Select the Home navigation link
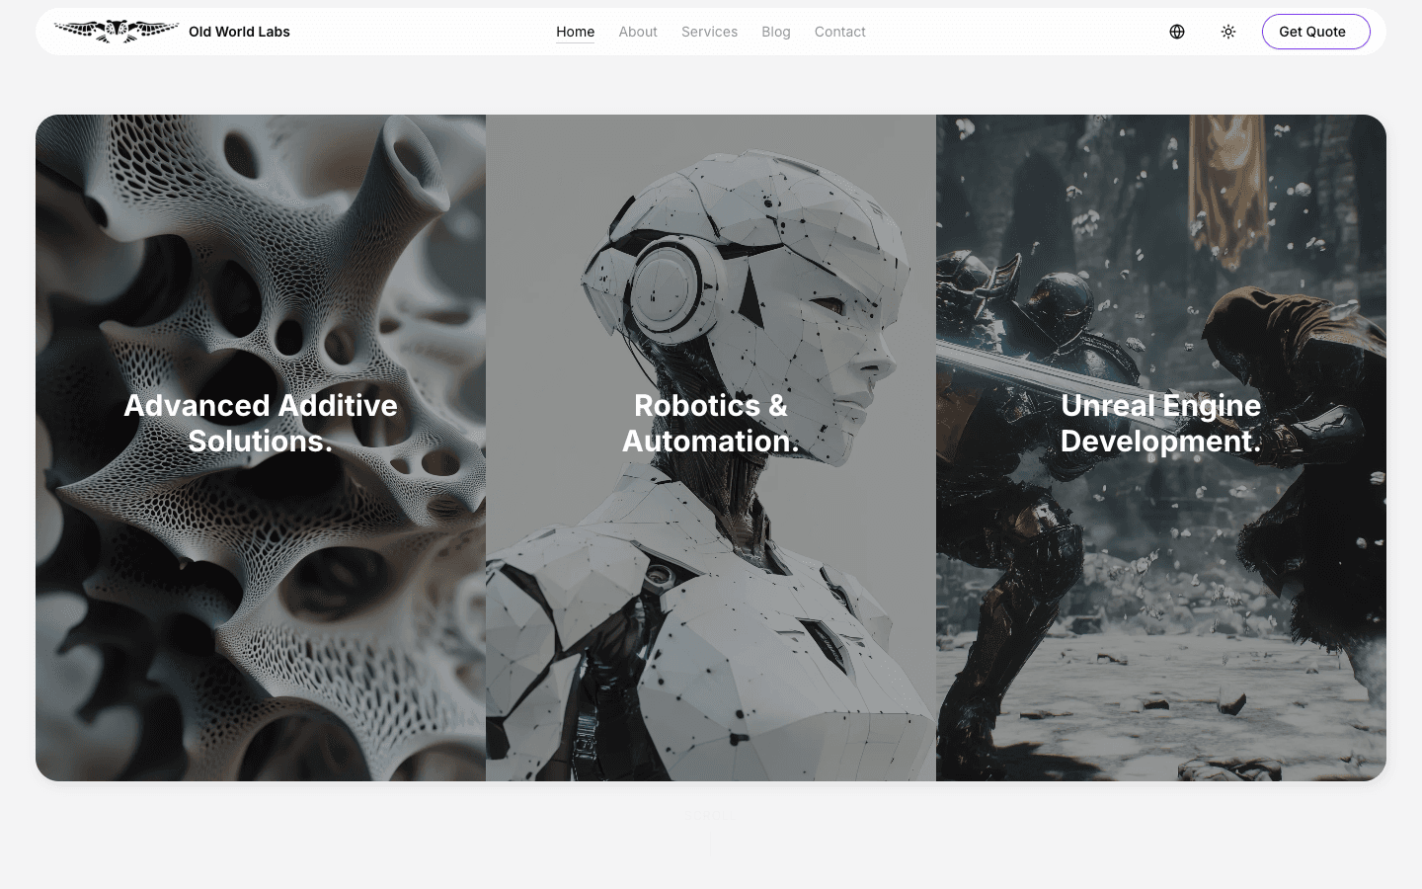Viewport: 1422px width, 889px height. click(x=575, y=32)
